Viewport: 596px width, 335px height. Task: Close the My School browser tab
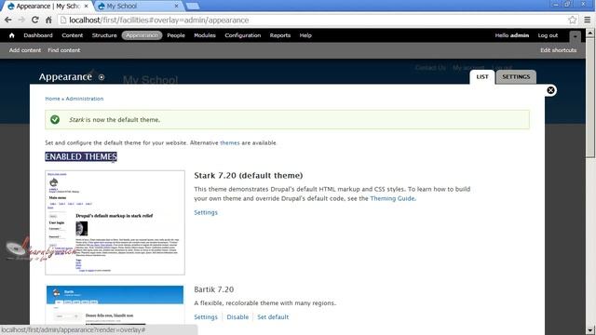click(176, 7)
